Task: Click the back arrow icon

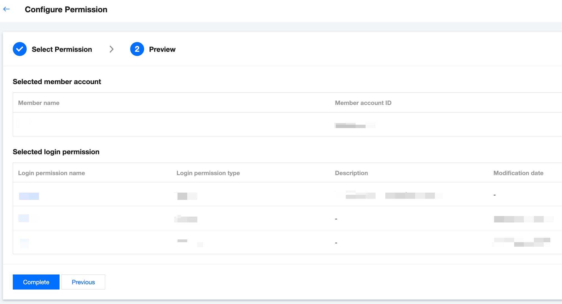Action: pyautogui.click(x=6, y=9)
